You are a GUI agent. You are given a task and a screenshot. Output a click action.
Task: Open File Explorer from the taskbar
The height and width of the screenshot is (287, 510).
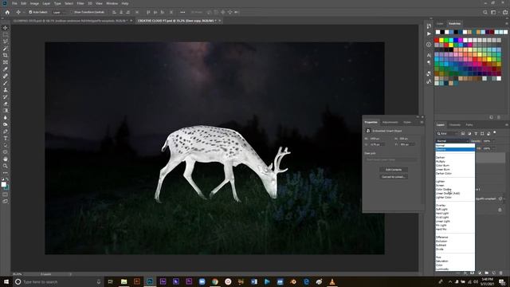pos(124,281)
